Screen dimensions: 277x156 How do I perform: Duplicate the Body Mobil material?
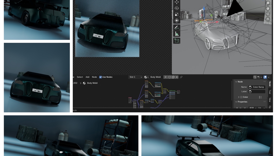click(x=173, y=77)
